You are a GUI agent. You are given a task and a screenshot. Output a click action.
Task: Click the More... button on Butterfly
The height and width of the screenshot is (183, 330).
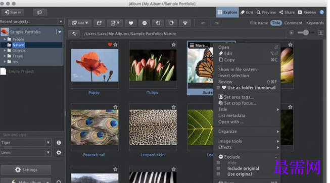[x=199, y=45]
